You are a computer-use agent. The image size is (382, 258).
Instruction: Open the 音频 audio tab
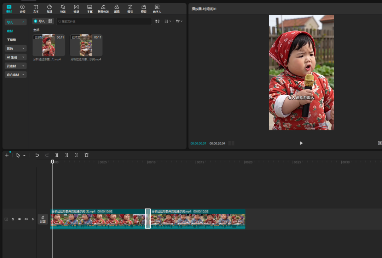click(22, 9)
